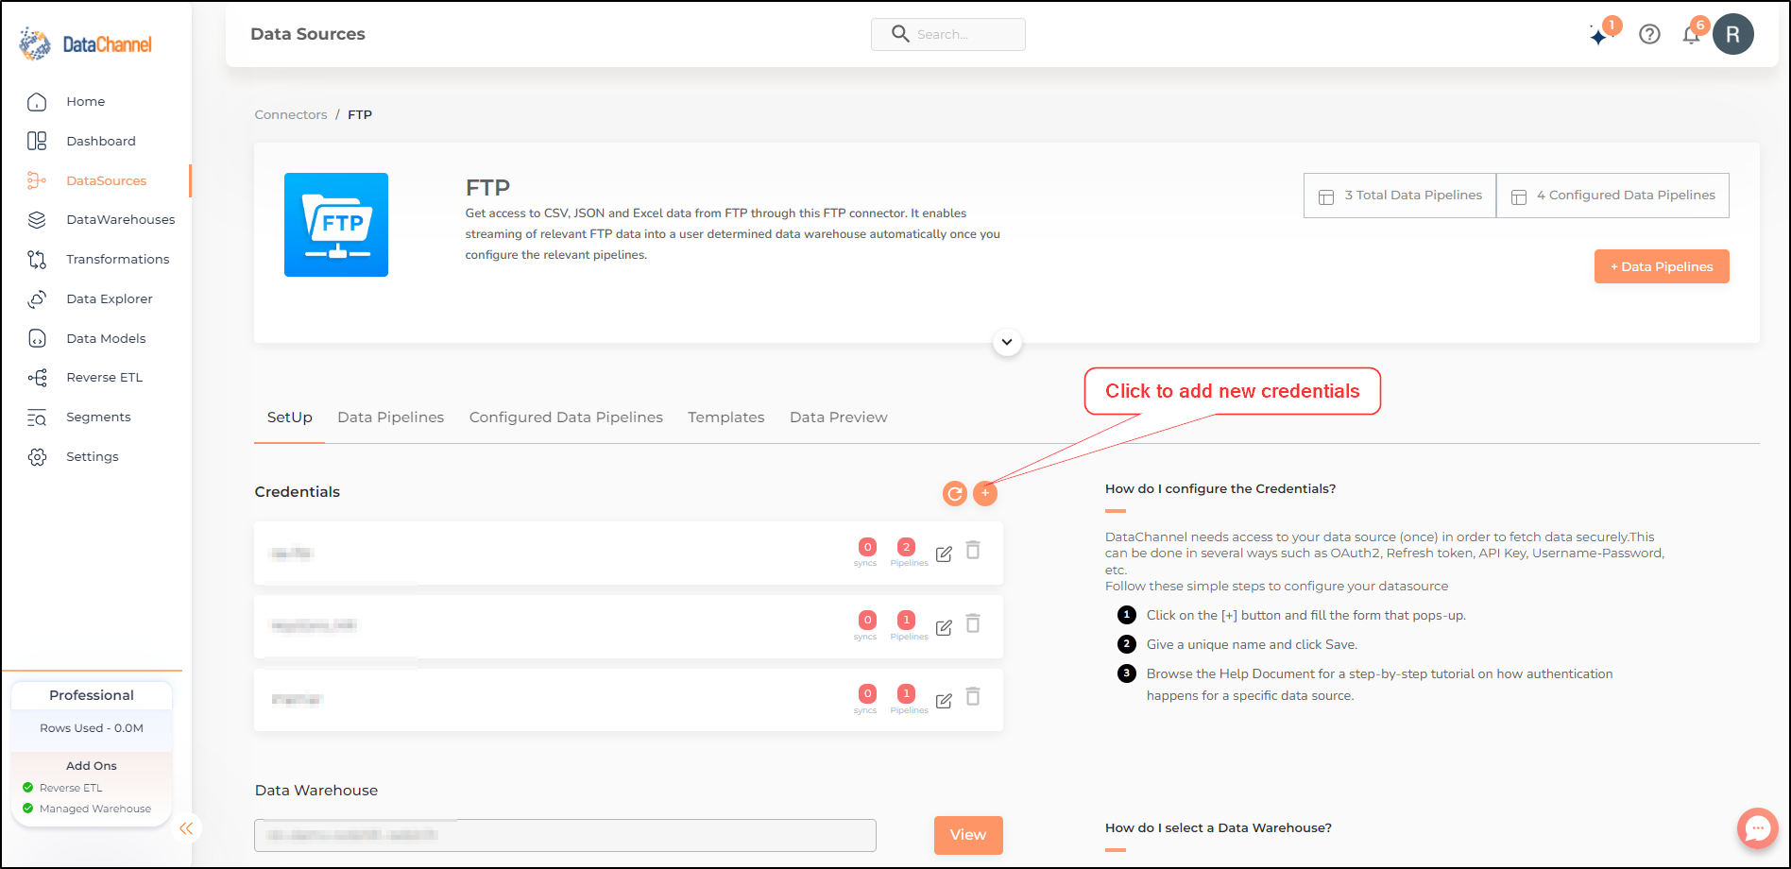
Task: Open the chat support bubble
Action: click(x=1757, y=828)
